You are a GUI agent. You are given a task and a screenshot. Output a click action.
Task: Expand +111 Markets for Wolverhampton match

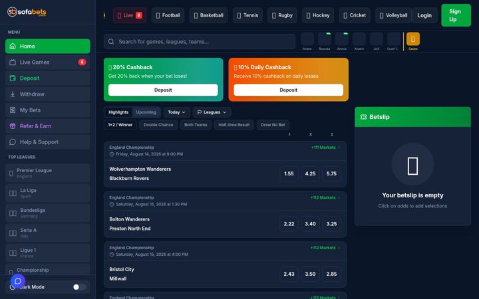tap(325, 148)
